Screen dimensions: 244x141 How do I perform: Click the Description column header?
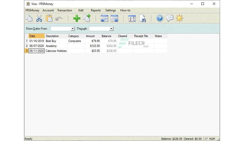click(x=56, y=36)
